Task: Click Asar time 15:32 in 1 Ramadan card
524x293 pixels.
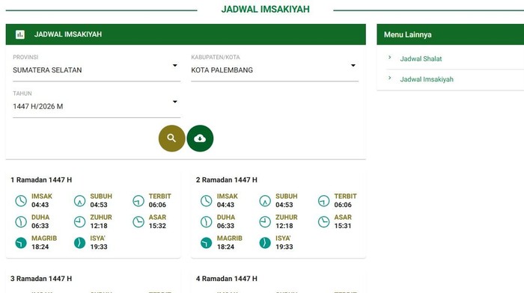Action: (x=157, y=226)
